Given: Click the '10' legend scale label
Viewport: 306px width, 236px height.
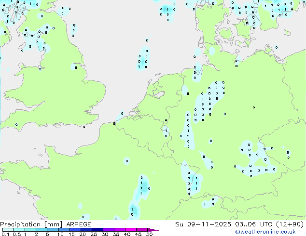Looking at the screenshot, I should (x=60, y=234).
